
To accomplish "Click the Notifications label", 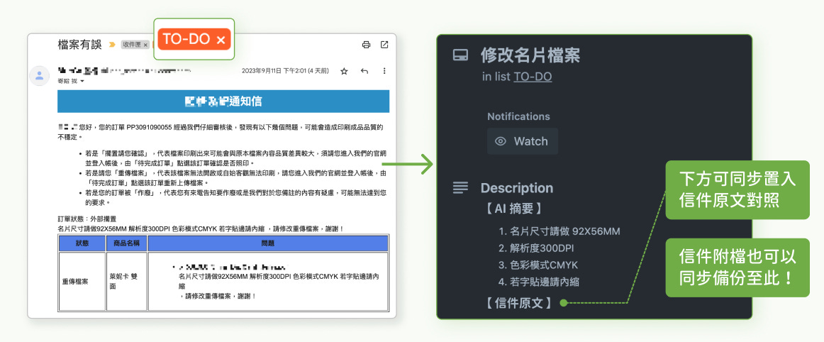I will (x=518, y=117).
